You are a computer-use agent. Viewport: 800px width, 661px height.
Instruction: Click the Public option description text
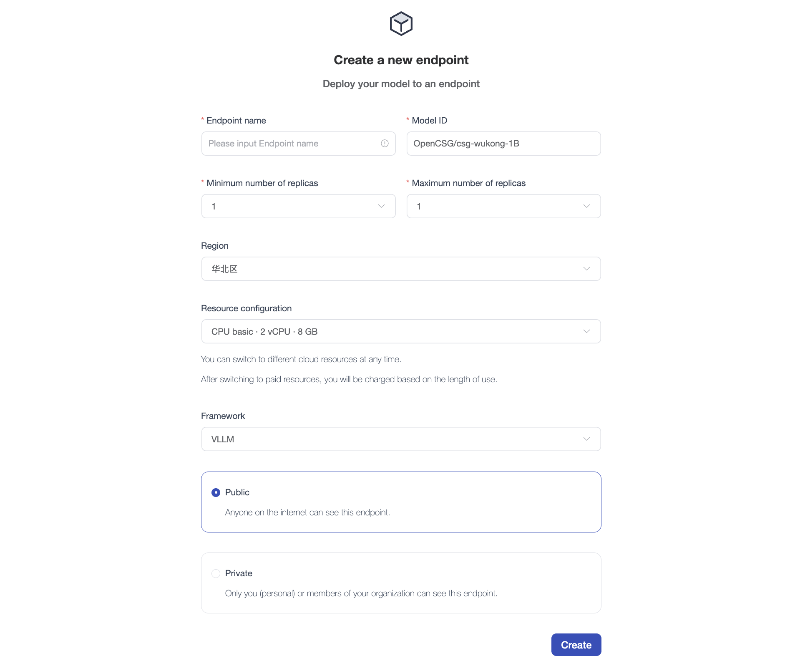click(x=307, y=512)
